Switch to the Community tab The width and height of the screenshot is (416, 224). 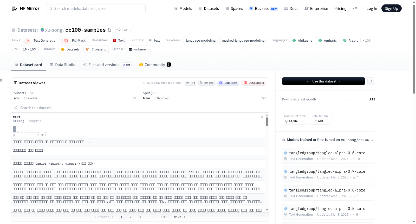click(155, 65)
